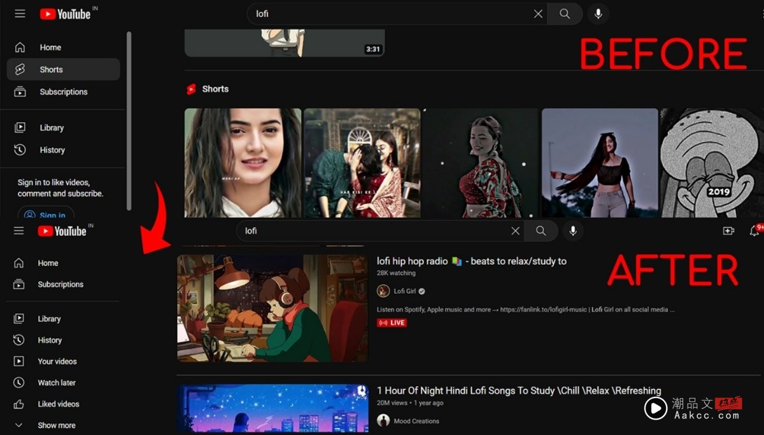Play the lofi hip hop radio thumbnail
Viewport: 764px width, 435px height.
click(272, 308)
